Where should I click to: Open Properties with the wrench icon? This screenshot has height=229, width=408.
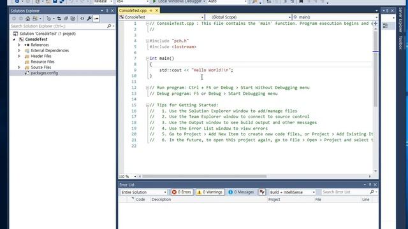click(89, 18)
